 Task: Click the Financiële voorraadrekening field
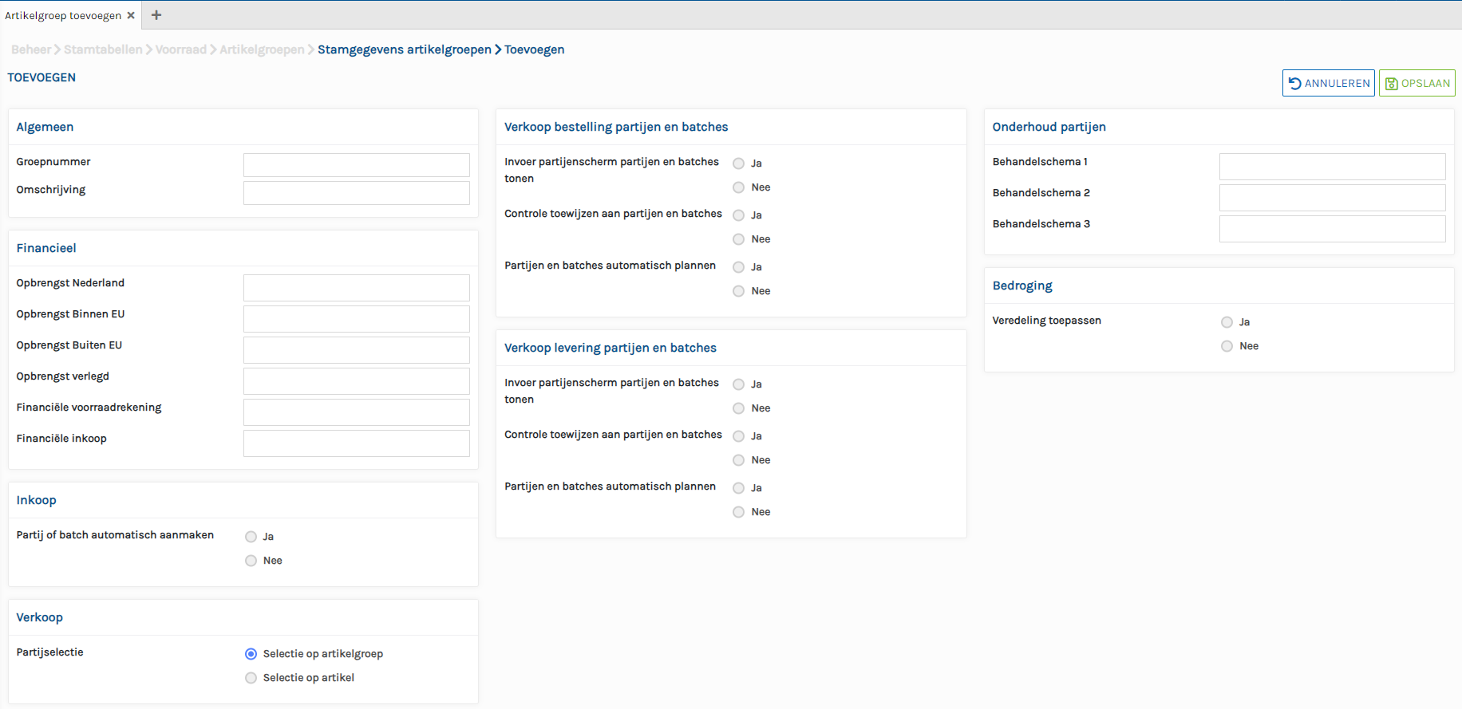pos(356,412)
